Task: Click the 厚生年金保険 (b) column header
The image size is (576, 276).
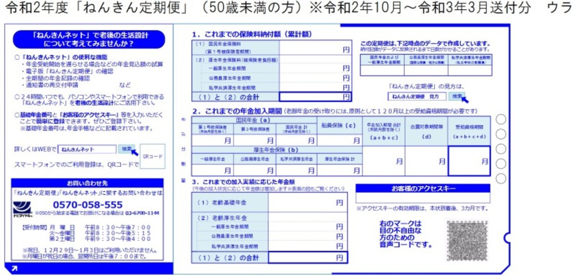Action: click(277, 149)
